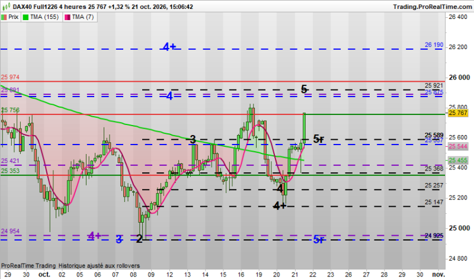Click the black 3 wave label
The width and height of the screenshot is (474, 279).
click(193, 139)
